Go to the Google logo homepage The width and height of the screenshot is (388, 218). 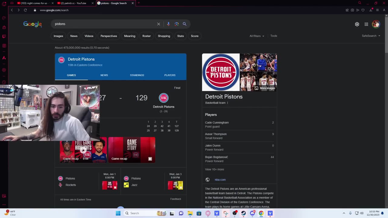pos(32,24)
